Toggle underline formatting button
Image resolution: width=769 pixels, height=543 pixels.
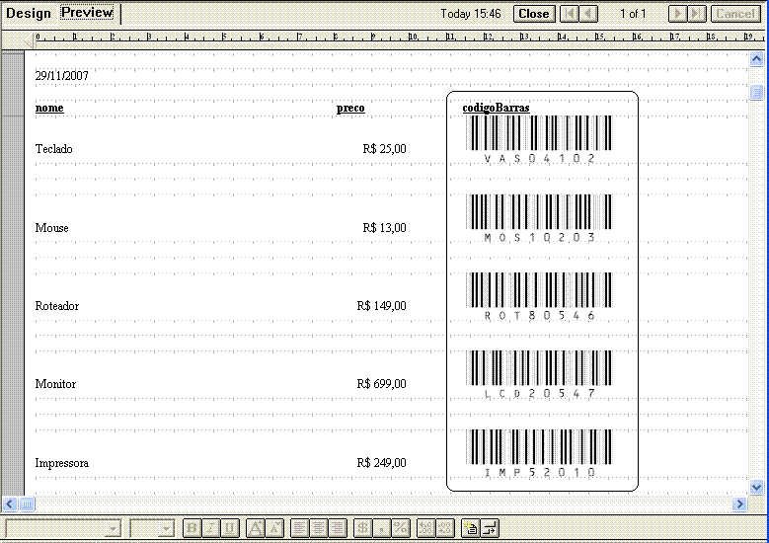click(x=229, y=528)
